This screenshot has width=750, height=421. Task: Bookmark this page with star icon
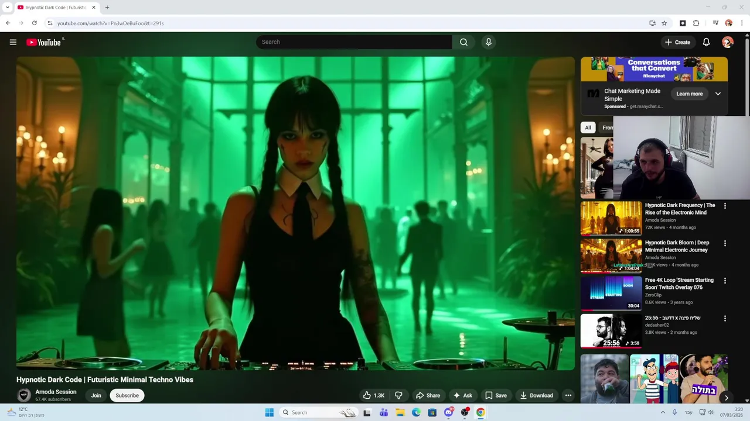click(664, 23)
